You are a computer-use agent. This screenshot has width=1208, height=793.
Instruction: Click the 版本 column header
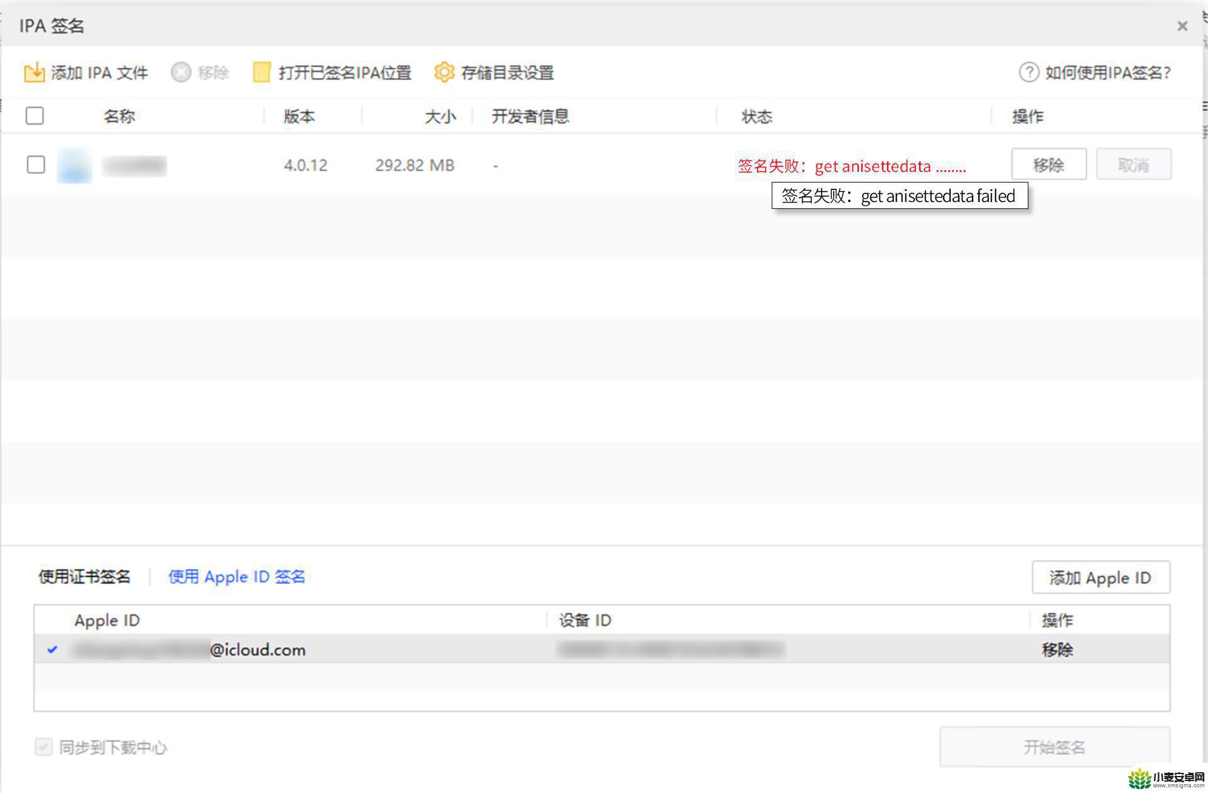pos(299,116)
